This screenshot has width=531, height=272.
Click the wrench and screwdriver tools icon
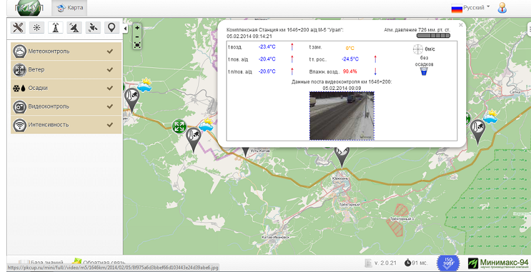pos(17,27)
